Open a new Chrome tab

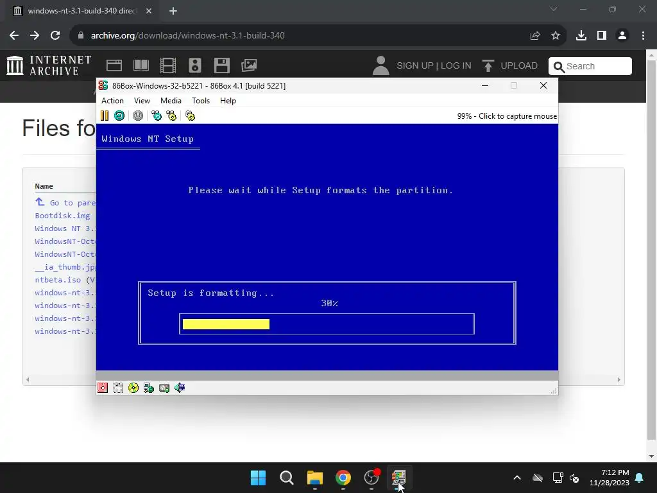173,11
